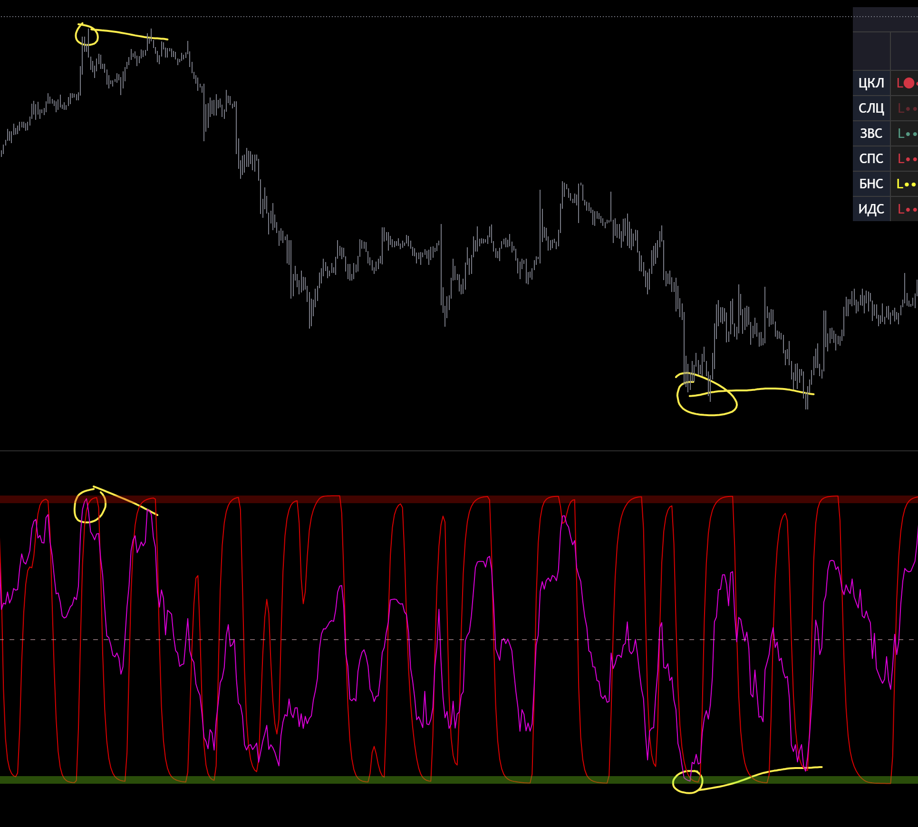
Task: Select the yellow circle at the price top
Action: 76,36
